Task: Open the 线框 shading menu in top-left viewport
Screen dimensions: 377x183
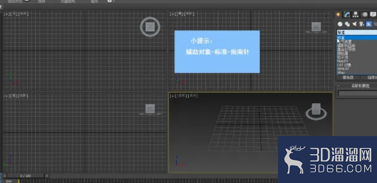Action: click(x=24, y=14)
